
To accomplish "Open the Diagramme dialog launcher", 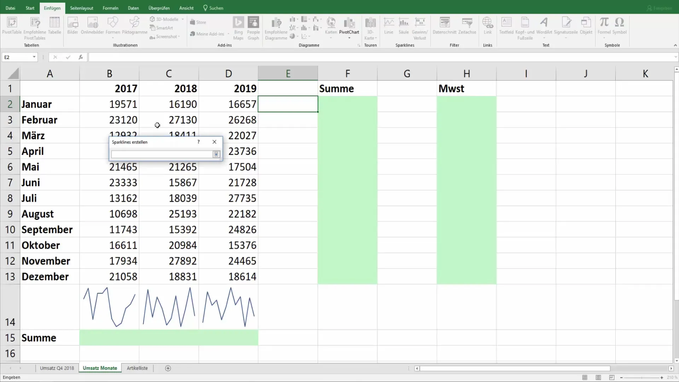I will [359, 46].
